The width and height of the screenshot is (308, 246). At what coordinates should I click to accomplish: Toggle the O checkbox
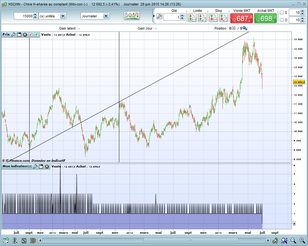pos(282,20)
